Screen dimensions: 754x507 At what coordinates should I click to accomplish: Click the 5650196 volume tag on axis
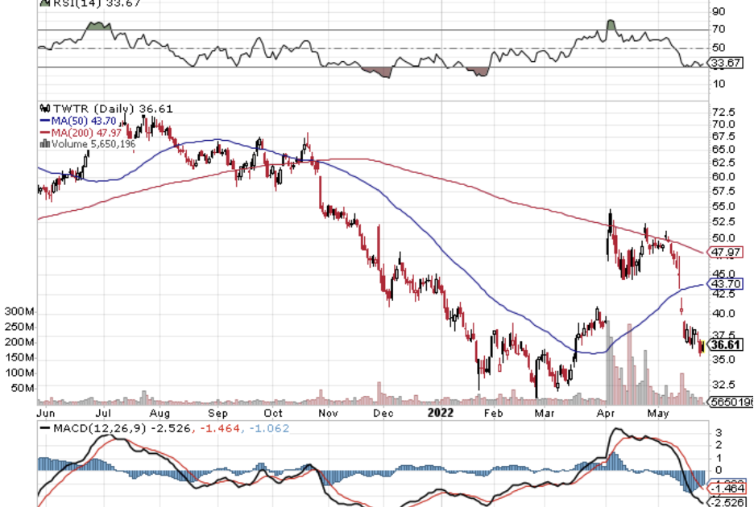(730, 402)
